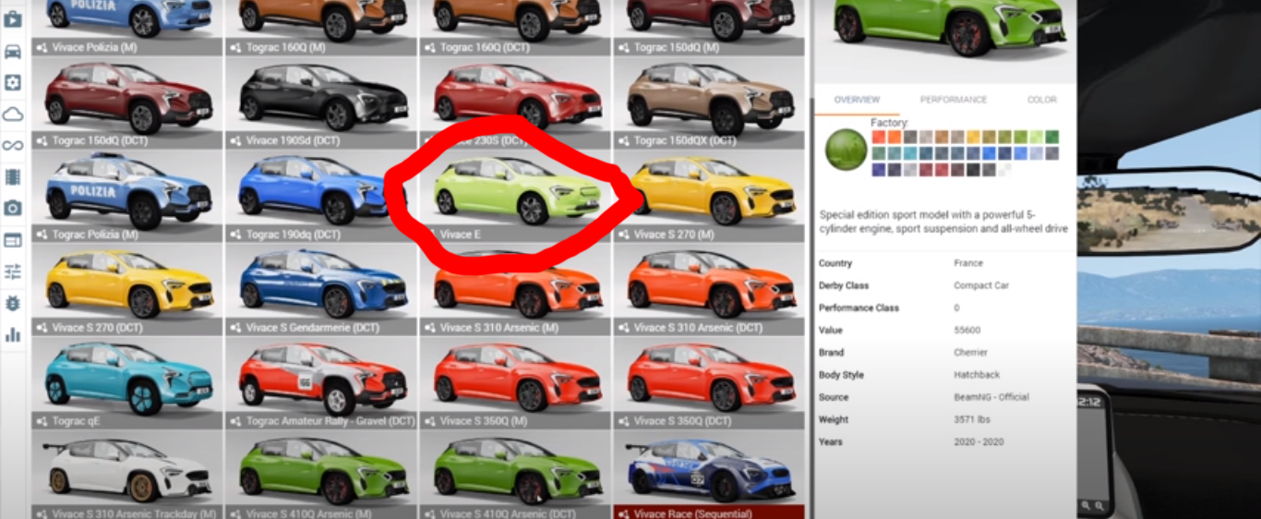Pick the cyan factory color swatch
This screenshot has width=1261, height=519.
911,153
